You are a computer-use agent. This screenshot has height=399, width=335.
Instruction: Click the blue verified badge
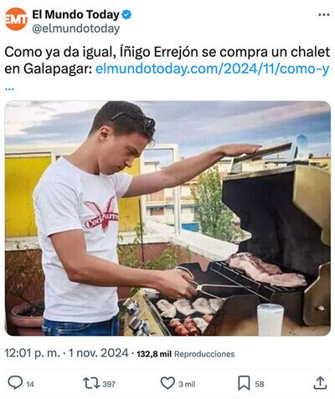(126, 14)
